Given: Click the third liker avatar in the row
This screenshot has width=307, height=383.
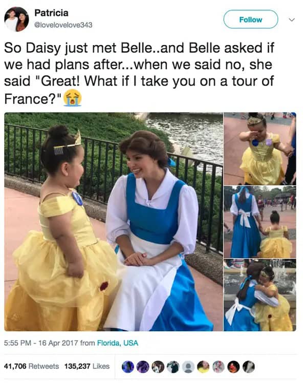Looking at the screenshot, I should pos(158,367).
